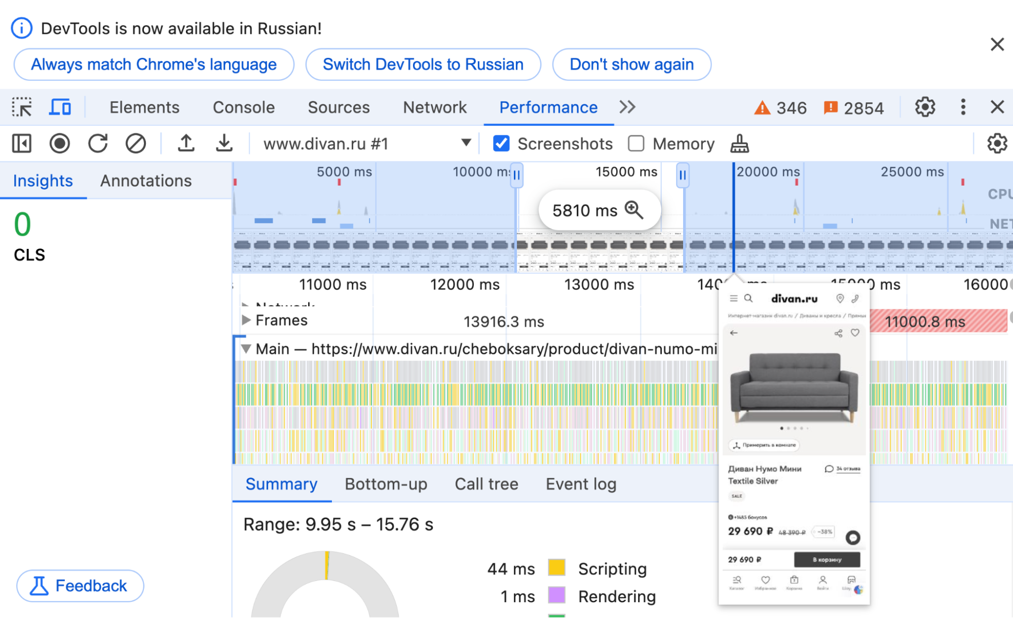Open the Sources tab
The height and width of the screenshot is (618, 1013).
pos(339,107)
